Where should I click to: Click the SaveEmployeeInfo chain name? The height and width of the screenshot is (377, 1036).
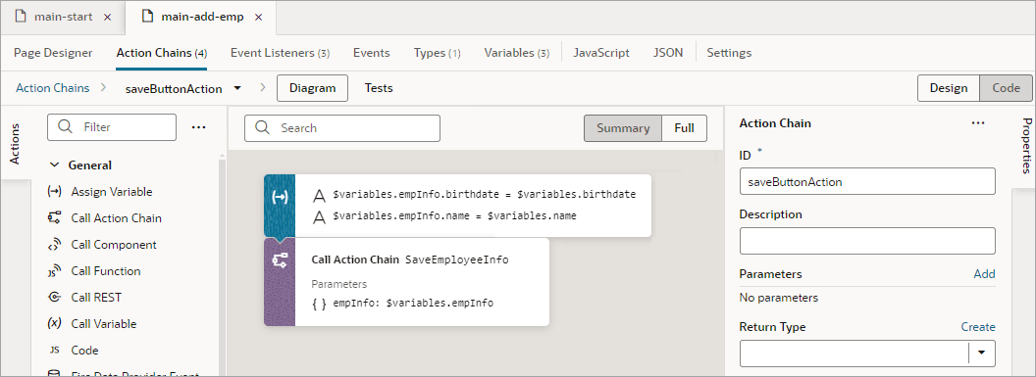(456, 259)
